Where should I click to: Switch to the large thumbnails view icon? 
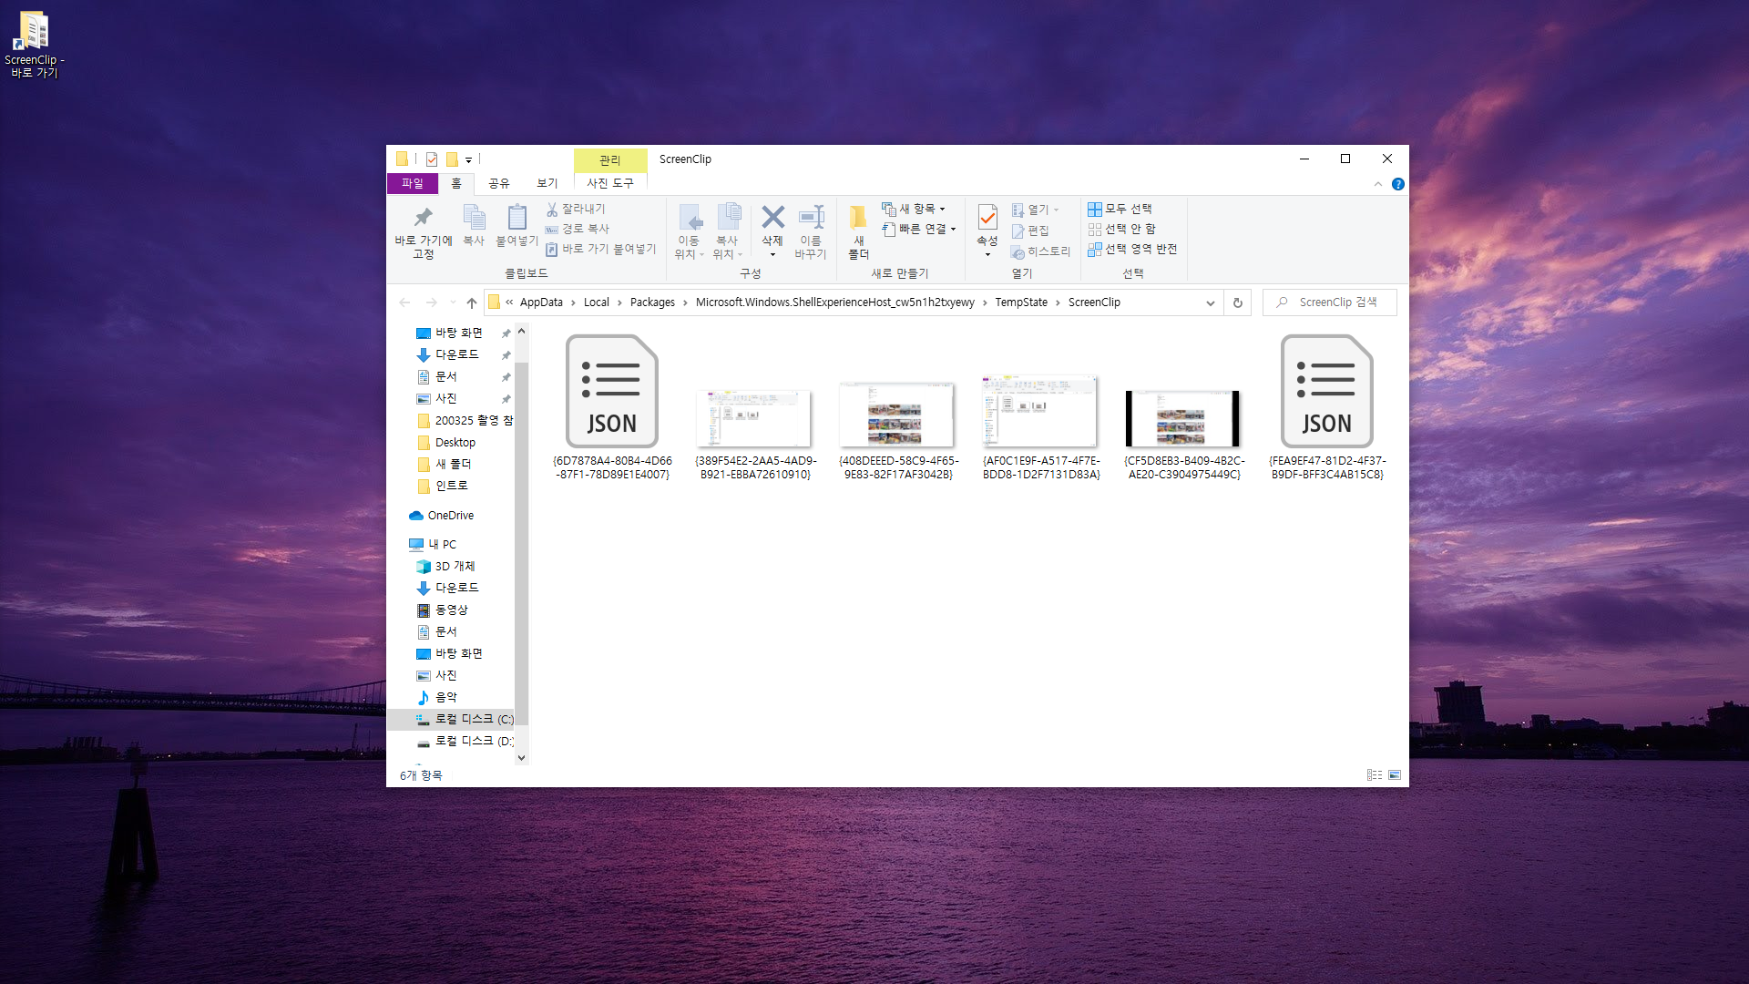(1394, 775)
